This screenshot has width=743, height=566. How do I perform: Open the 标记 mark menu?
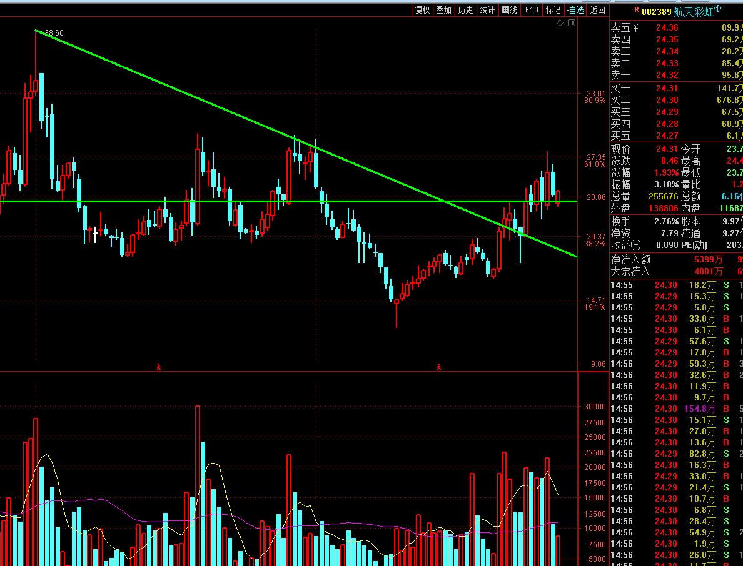(553, 11)
